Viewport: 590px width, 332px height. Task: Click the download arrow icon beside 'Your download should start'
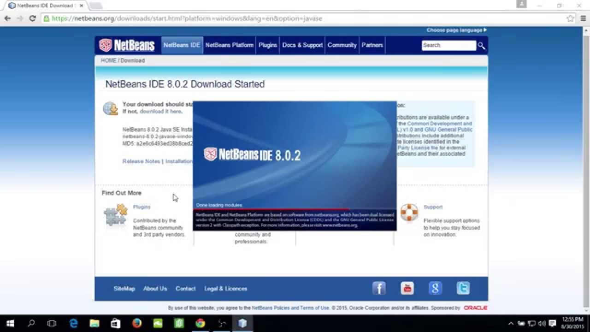point(111,108)
